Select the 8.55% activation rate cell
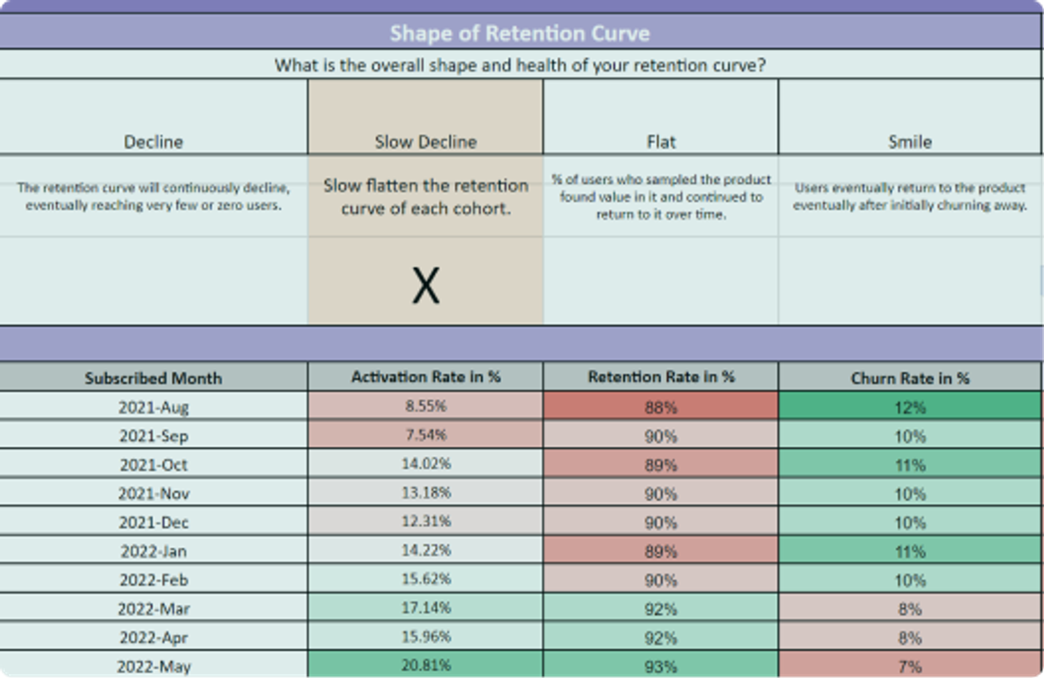Viewport: 1044px width, 678px height. pyautogui.click(x=425, y=407)
